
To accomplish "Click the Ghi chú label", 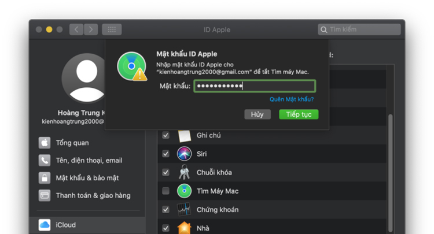I will coord(209,135).
